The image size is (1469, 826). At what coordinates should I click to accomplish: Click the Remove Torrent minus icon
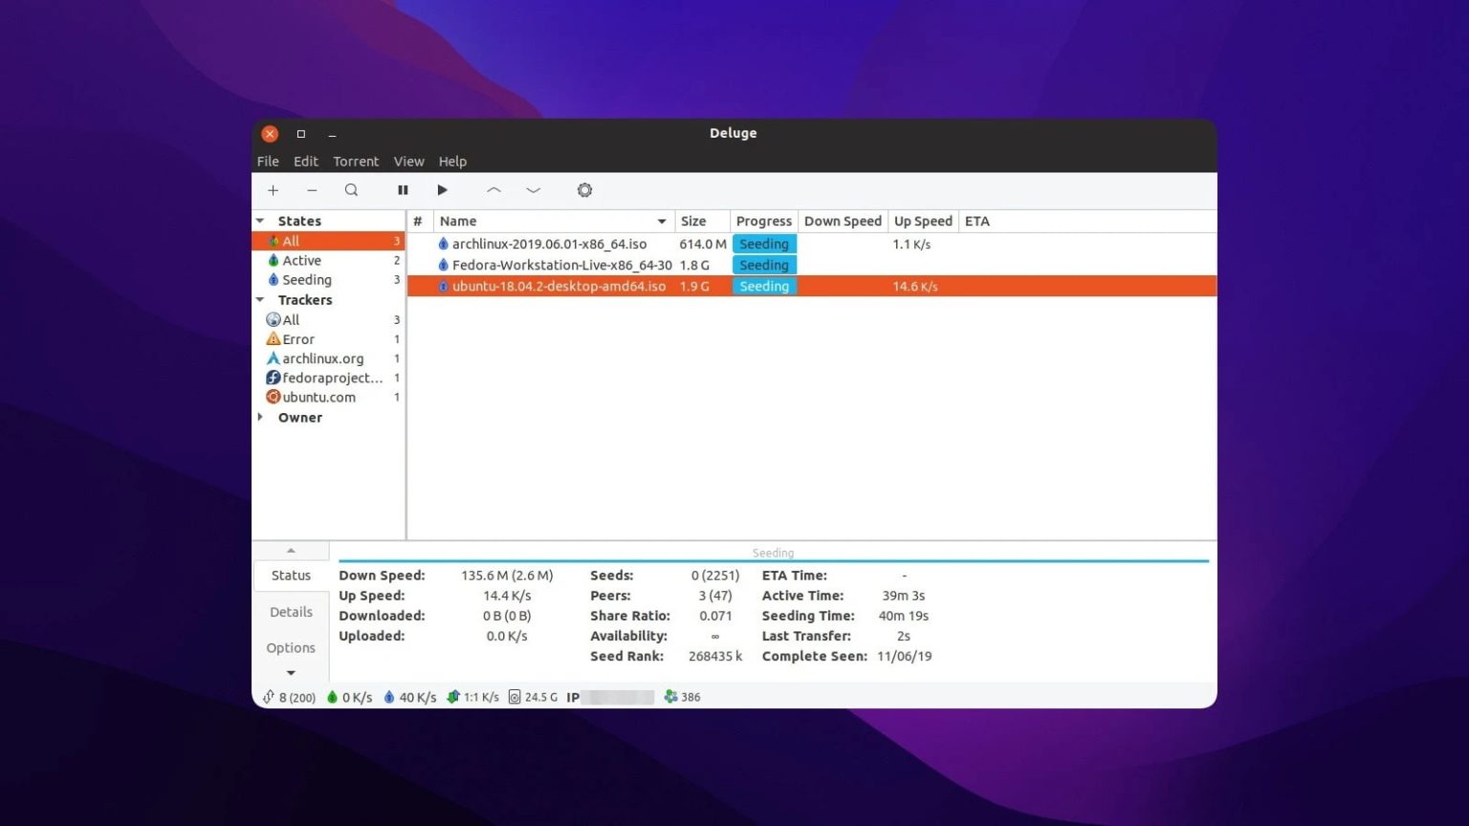click(x=312, y=190)
